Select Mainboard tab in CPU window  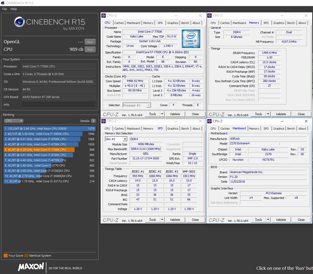coord(133,23)
